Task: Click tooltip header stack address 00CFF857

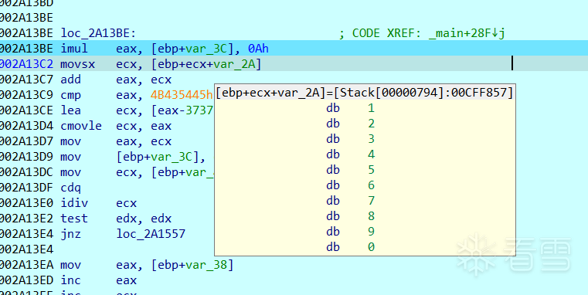Action: click(478, 92)
